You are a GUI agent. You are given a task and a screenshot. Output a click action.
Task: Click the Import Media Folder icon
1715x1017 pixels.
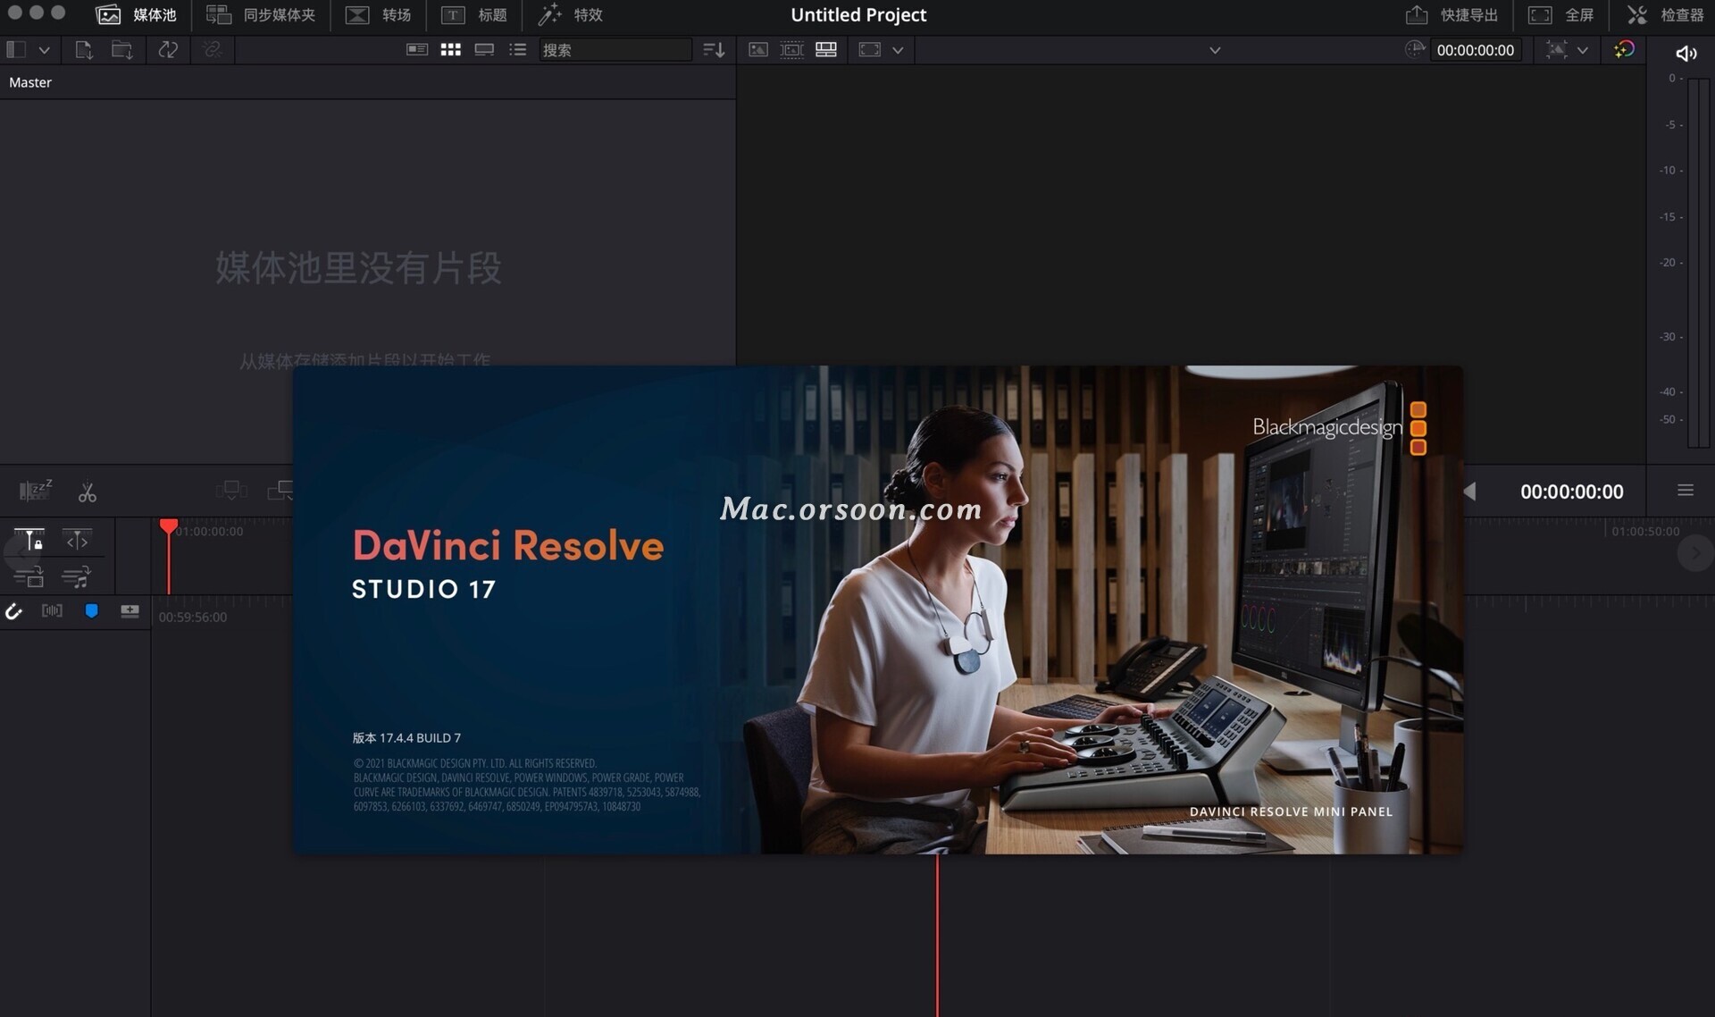pos(121,50)
